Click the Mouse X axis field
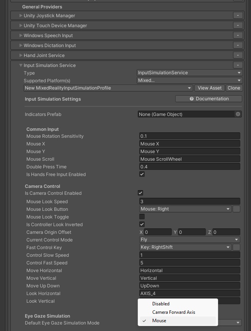This screenshot has height=331, width=251. [x=189, y=144]
